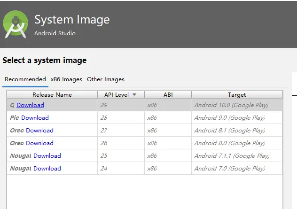Download the Pie system image
Viewport: 297px width, 209px height.
click(x=35, y=118)
